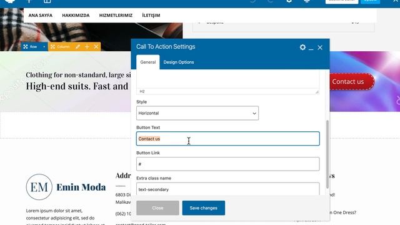400x225 pixels.
Task: Open the HAKKIMIZDA menu item
Action: pos(76,15)
